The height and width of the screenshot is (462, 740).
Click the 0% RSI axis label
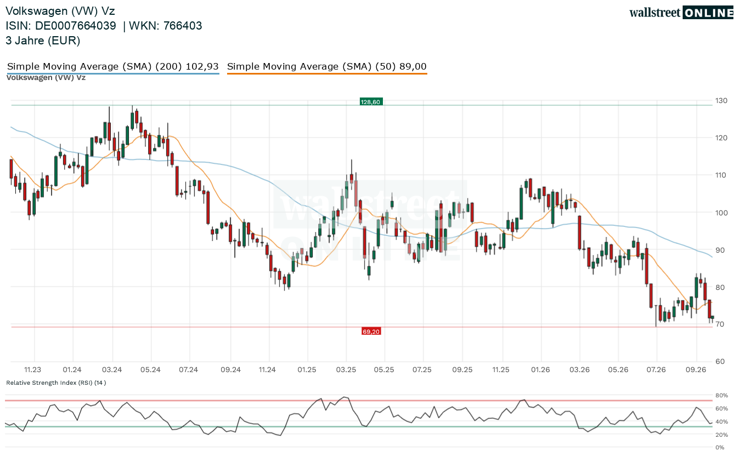(x=719, y=448)
